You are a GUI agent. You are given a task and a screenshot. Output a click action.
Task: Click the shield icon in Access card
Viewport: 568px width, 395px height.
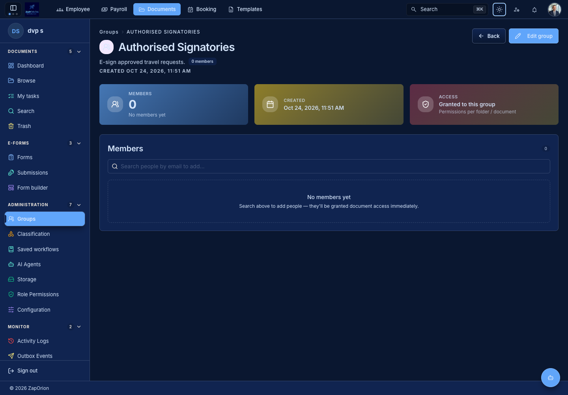(426, 104)
